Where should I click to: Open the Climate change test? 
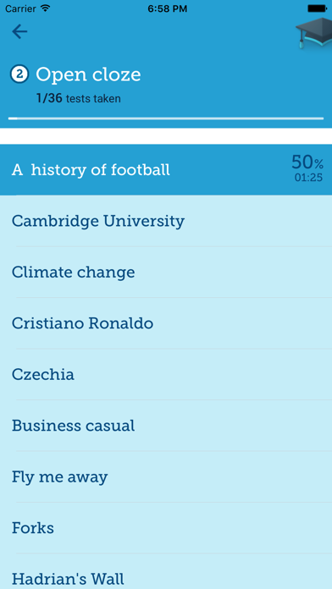tap(166, 272)
